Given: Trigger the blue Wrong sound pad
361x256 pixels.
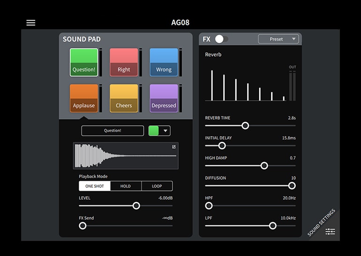Looking at the screenshot, I should click(164, 62).
